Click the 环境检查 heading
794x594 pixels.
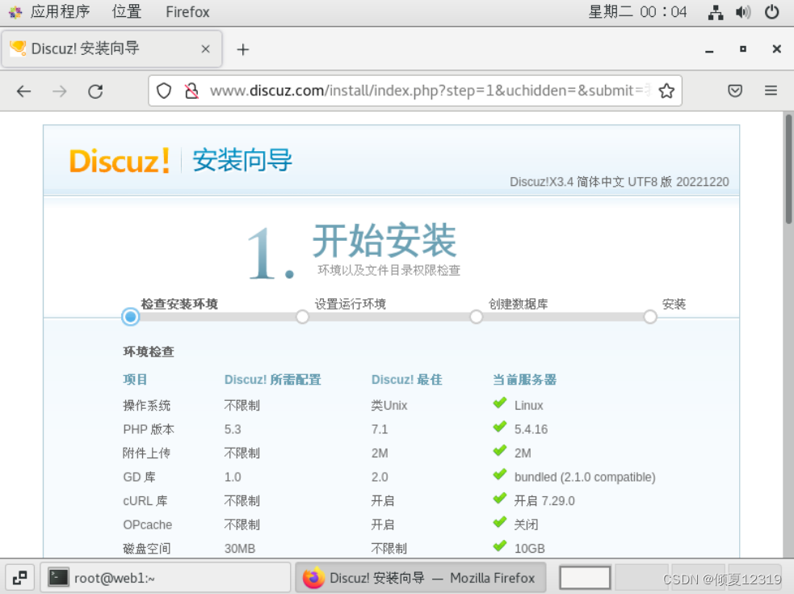click(149, 352)
